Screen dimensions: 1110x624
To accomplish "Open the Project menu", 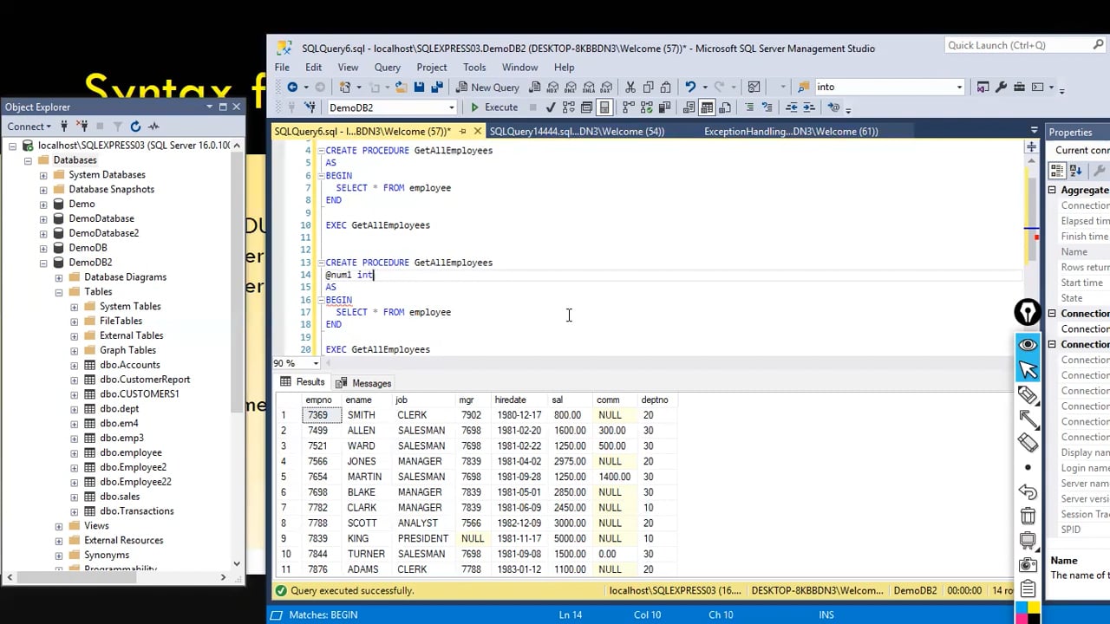I will [431, 67].
